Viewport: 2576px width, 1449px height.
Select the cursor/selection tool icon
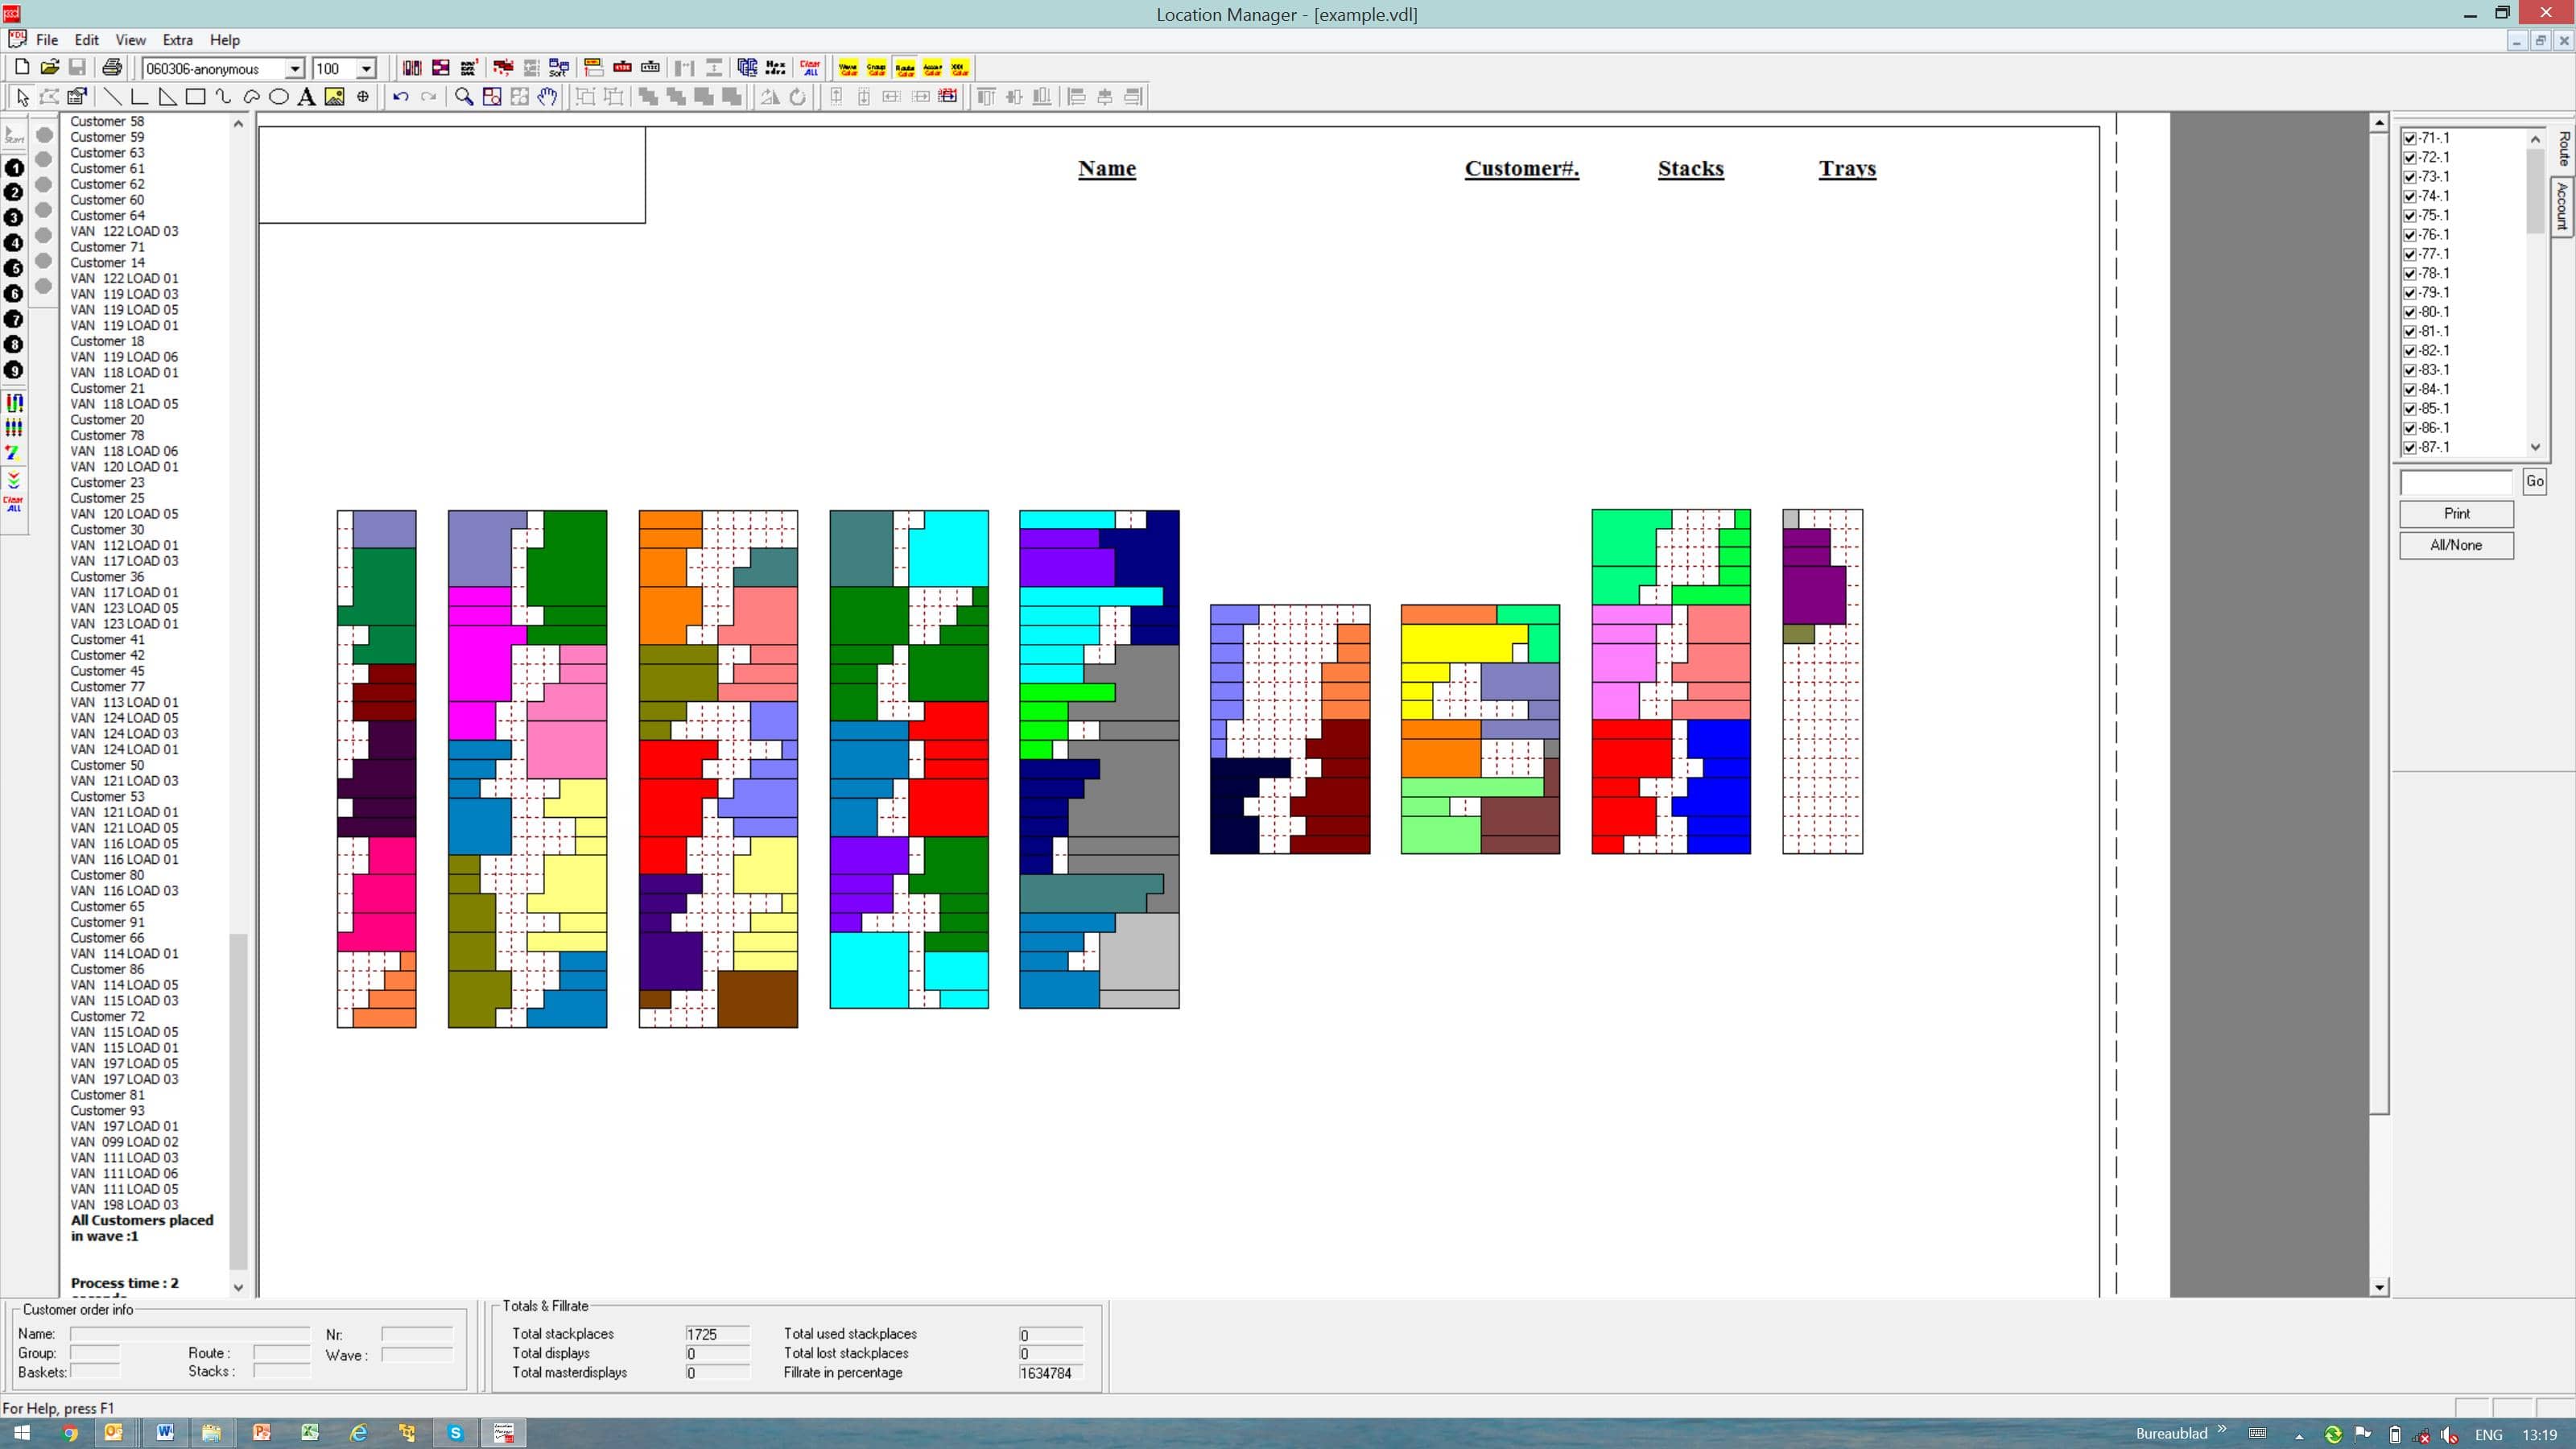coord(18,97)
